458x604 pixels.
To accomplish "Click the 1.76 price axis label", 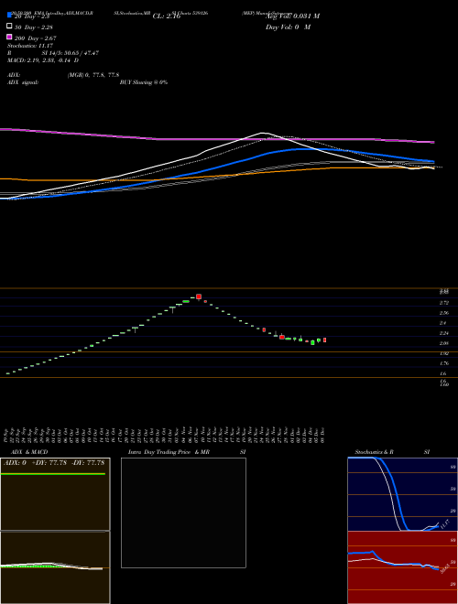I will click(x=444, y=363).
